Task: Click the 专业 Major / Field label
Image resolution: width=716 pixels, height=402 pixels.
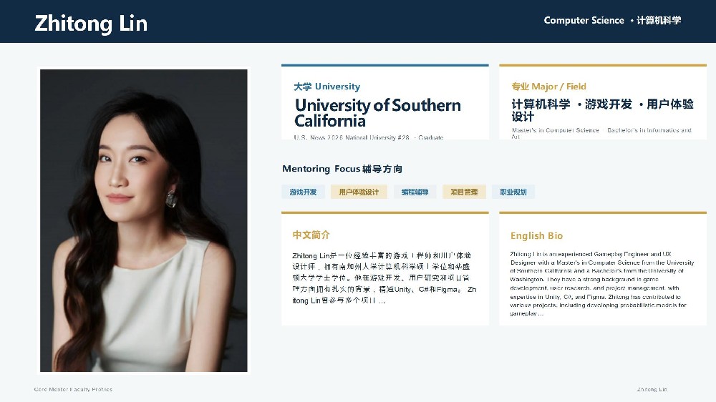Action: [x=548, y=87]
